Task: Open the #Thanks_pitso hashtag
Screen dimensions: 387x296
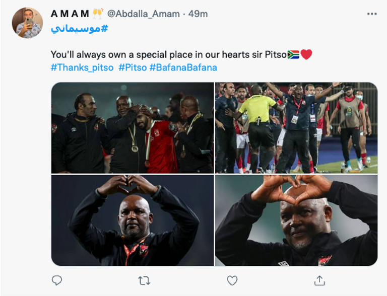Action: tap(82, 67)
